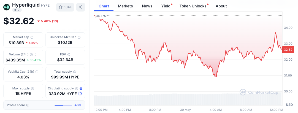
Task: Go to the About tab
Action: 221,6
